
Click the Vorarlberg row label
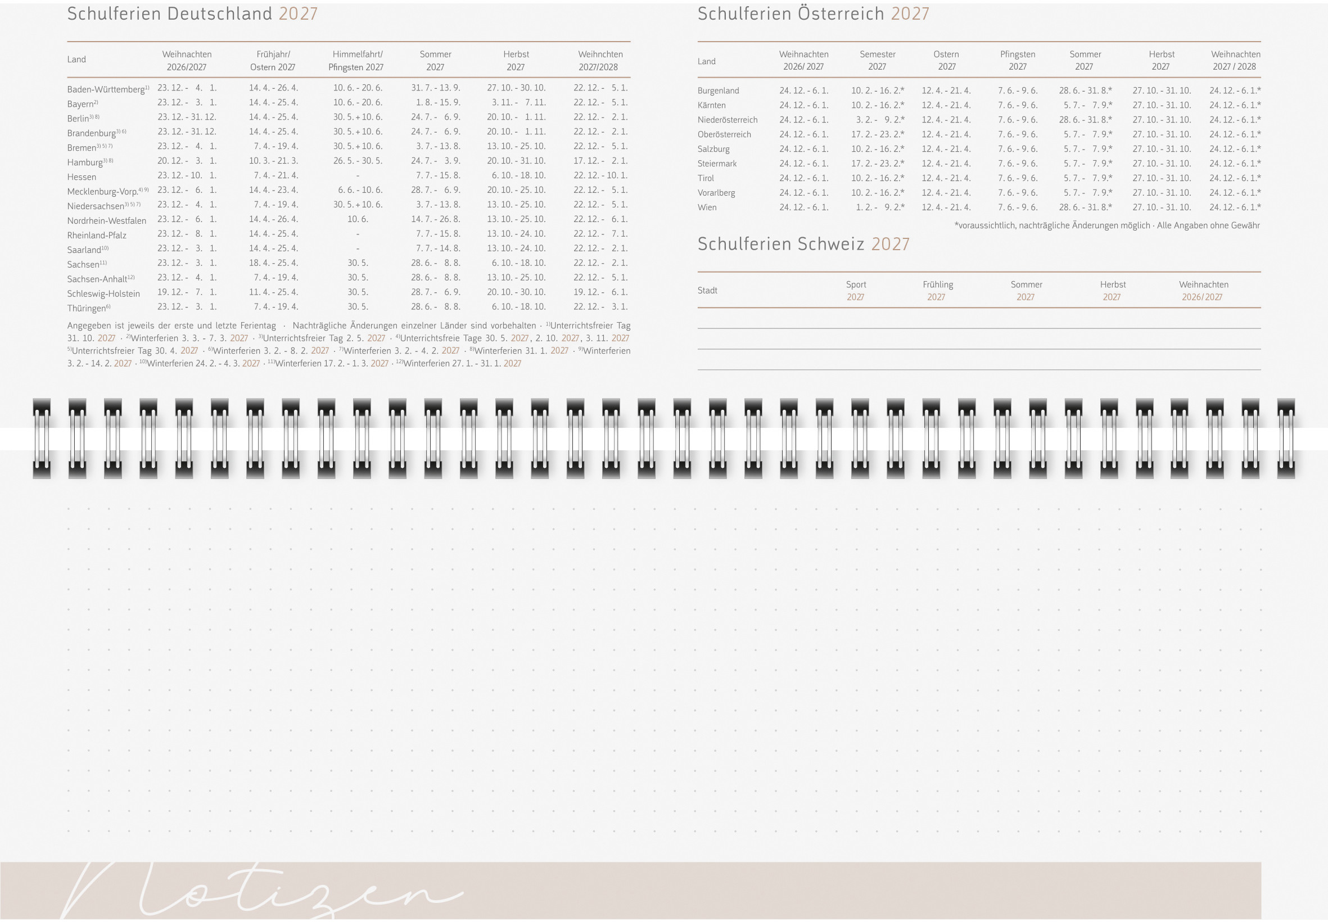click(716, 193)
